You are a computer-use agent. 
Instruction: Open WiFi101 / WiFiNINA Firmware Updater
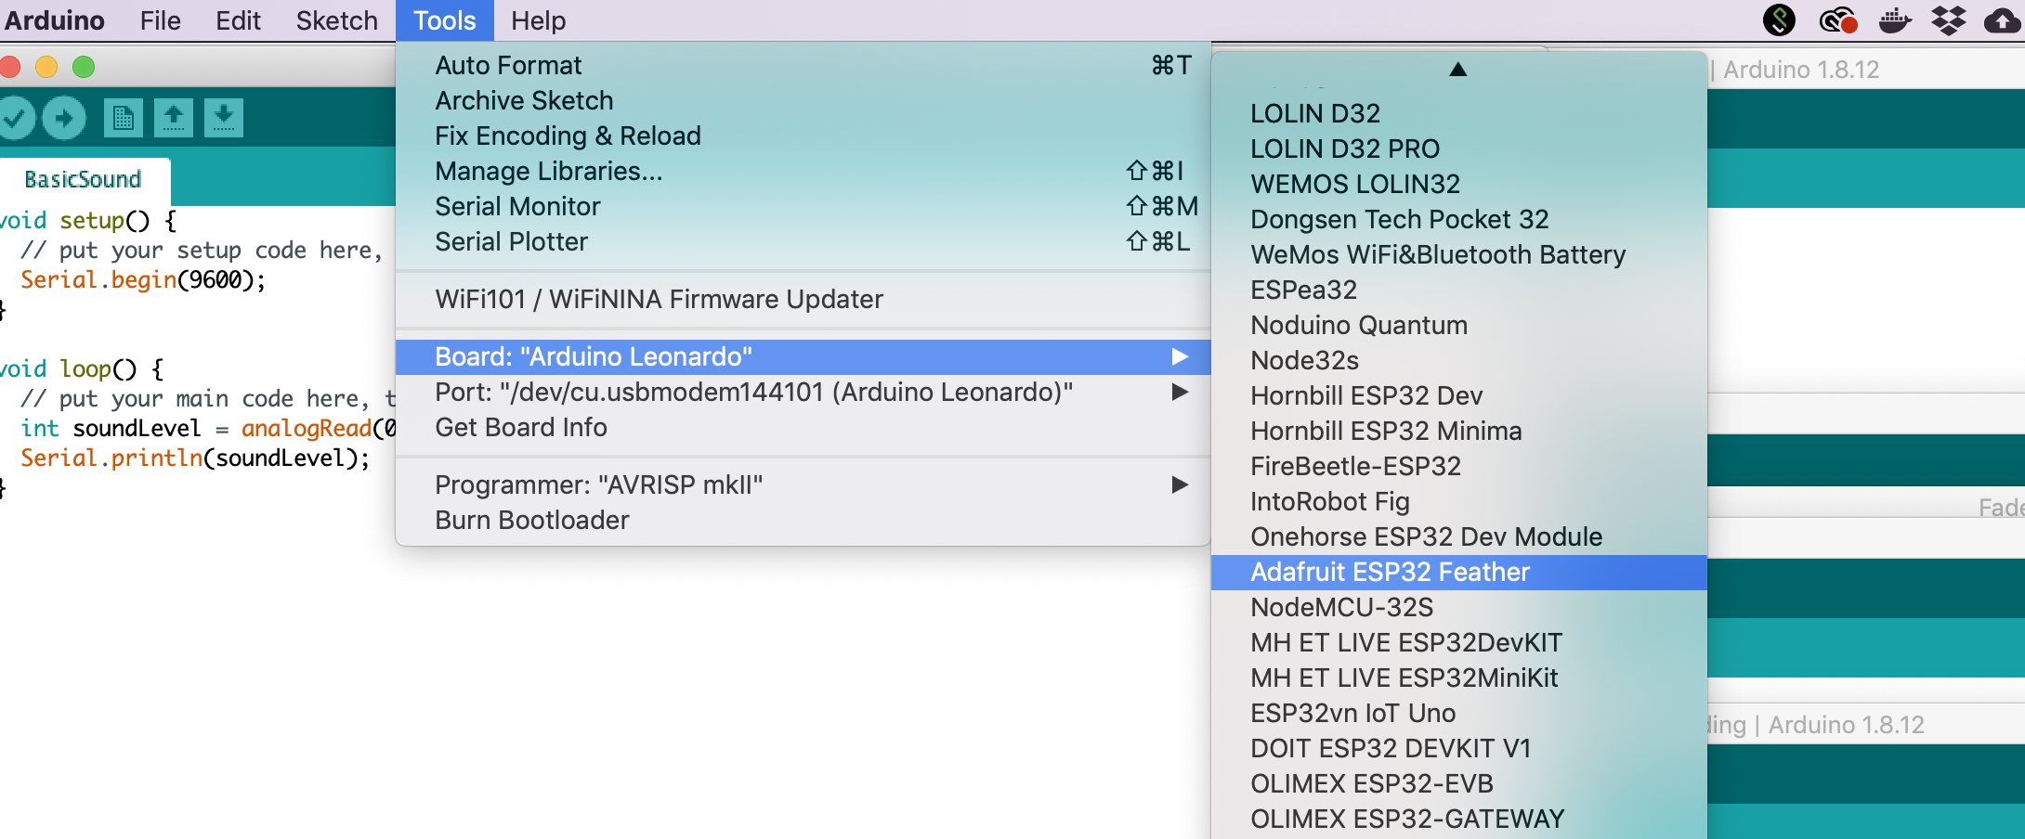coord(803,300)
